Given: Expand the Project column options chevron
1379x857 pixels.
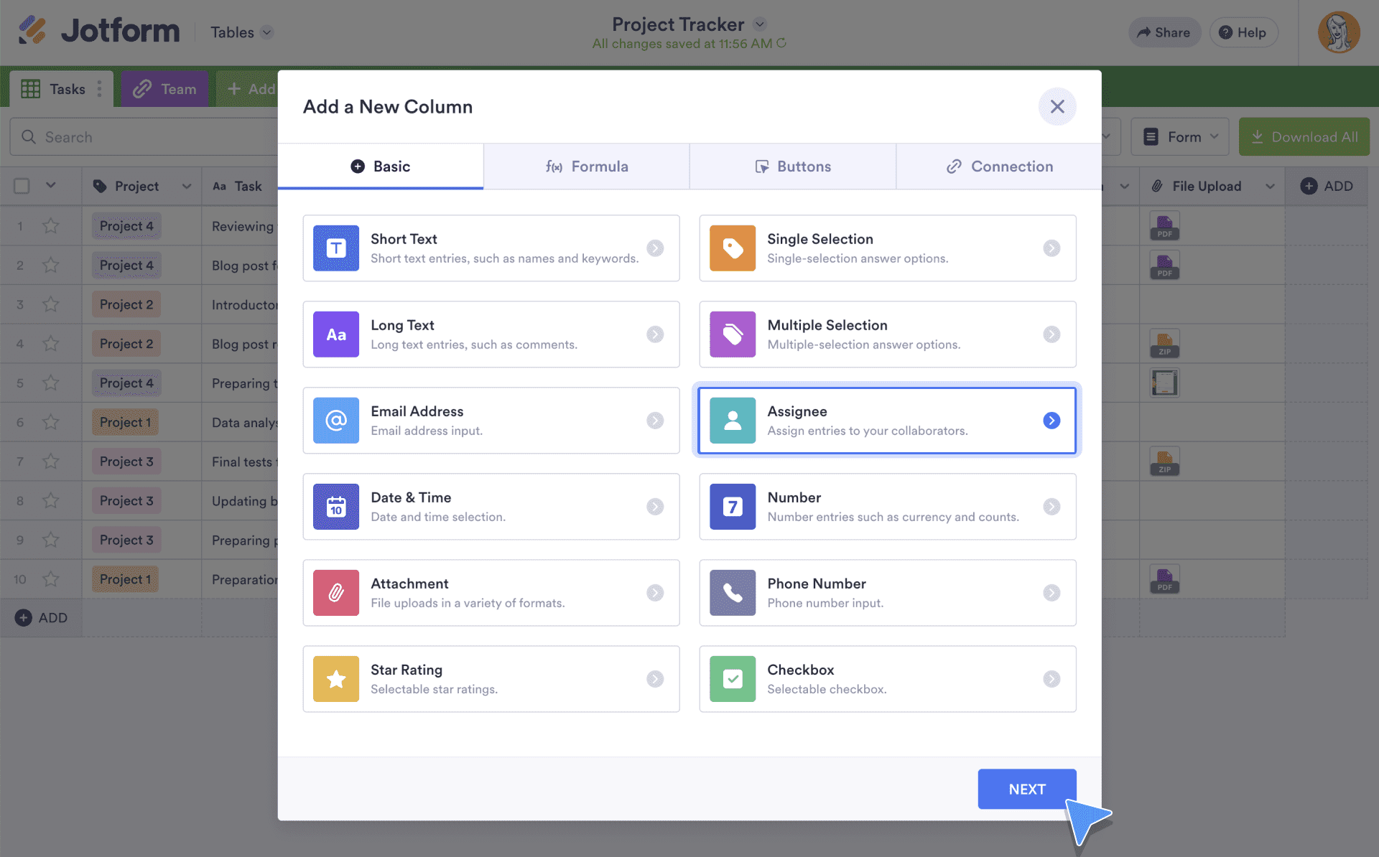Looking at the screenshot, I should point(187,185).
